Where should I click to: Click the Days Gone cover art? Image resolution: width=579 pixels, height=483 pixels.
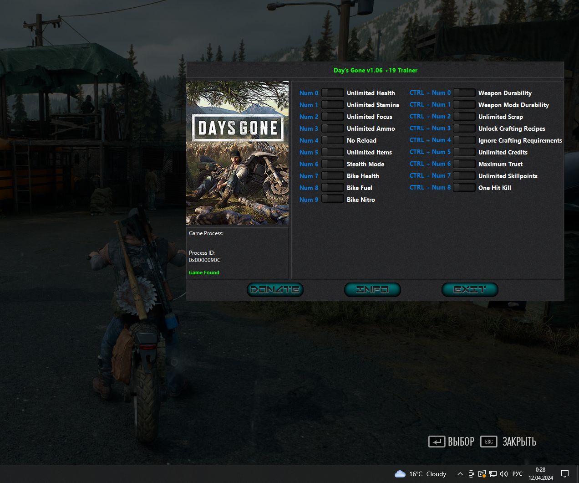[x=237, y=153]
